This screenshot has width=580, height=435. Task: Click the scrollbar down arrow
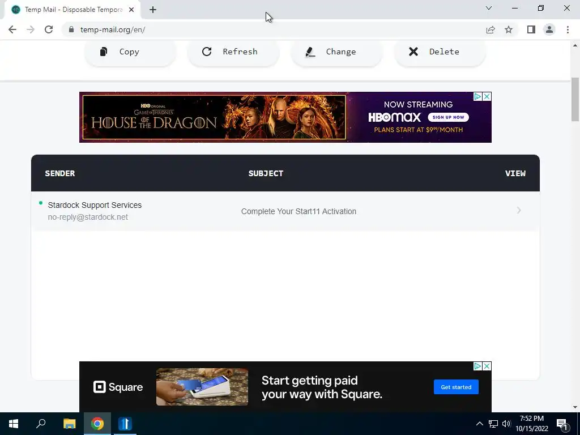pyautogui.click(x=575, y=407)
